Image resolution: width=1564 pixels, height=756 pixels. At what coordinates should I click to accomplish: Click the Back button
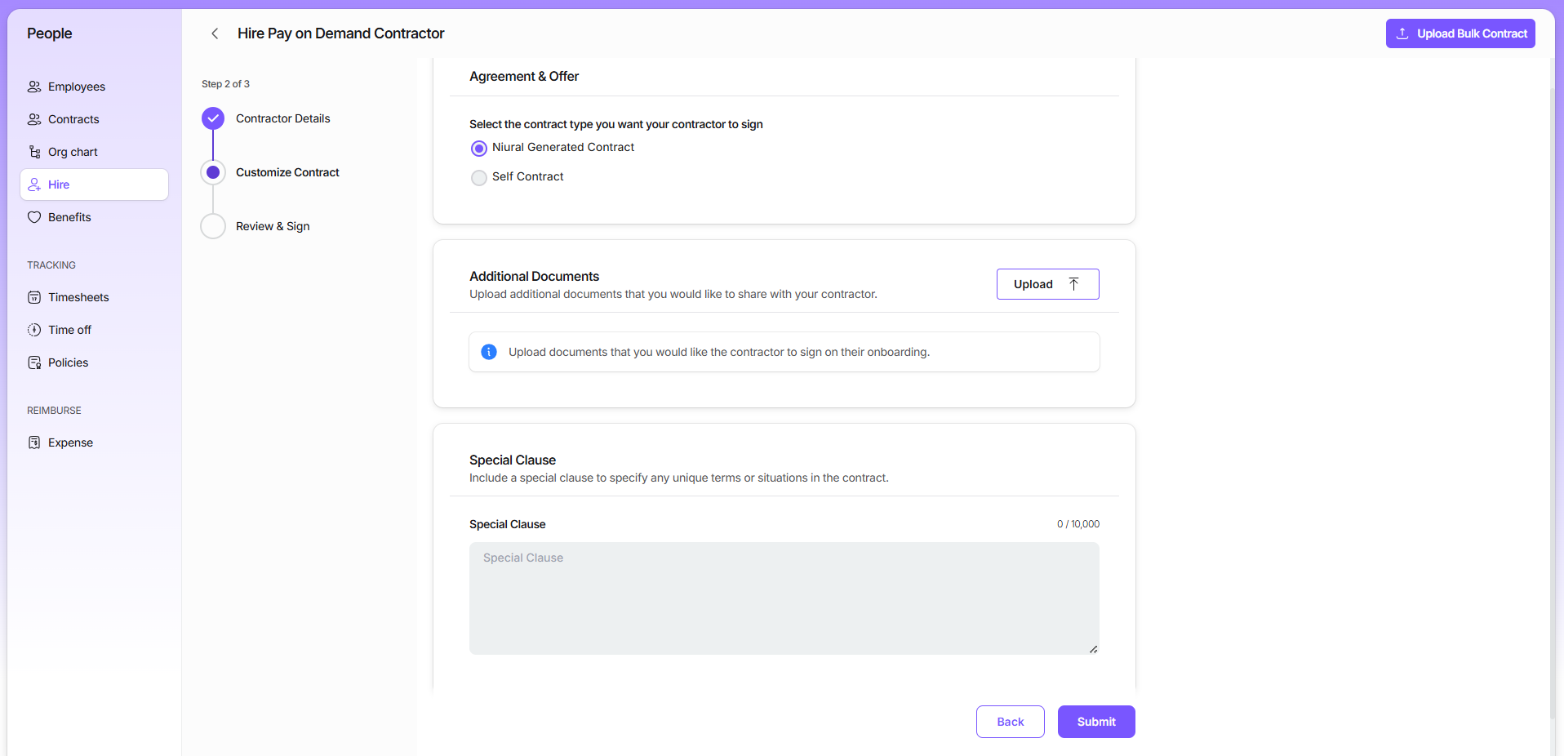pyautogui.click(x=1011, y=722)
